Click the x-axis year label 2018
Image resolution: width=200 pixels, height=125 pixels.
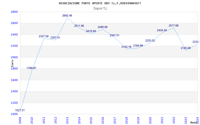[126, 120]
